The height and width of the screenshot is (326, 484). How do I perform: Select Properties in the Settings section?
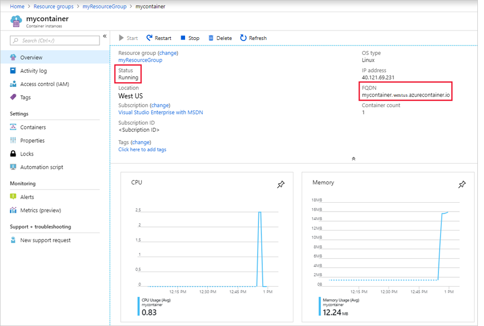pos(32,141)
